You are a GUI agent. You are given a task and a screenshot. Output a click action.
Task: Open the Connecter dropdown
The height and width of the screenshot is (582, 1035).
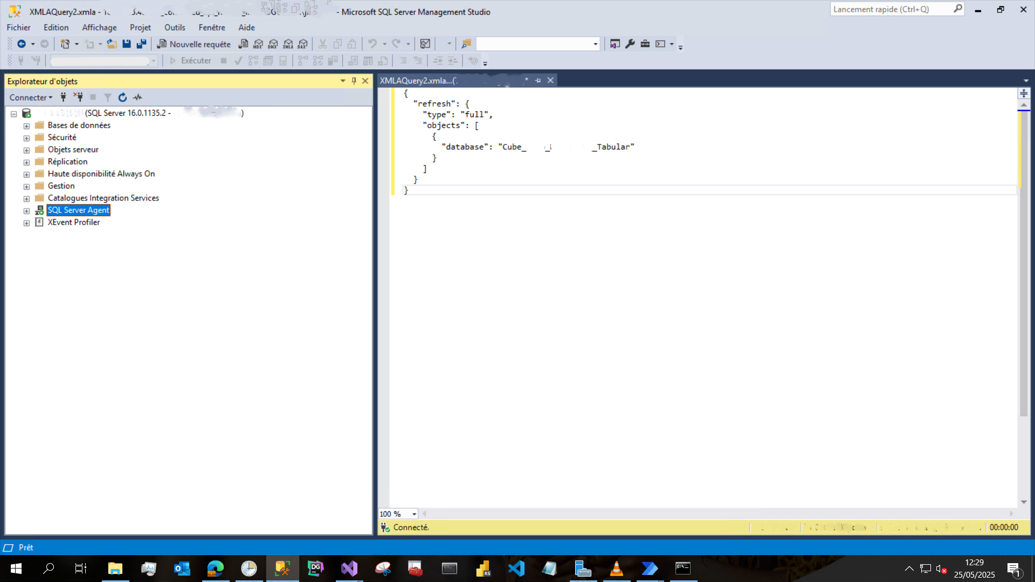click(x=31, y=98)
